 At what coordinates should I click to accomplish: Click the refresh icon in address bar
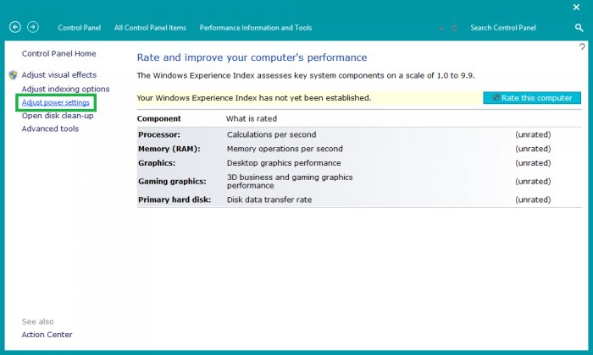tap(454, 28)
